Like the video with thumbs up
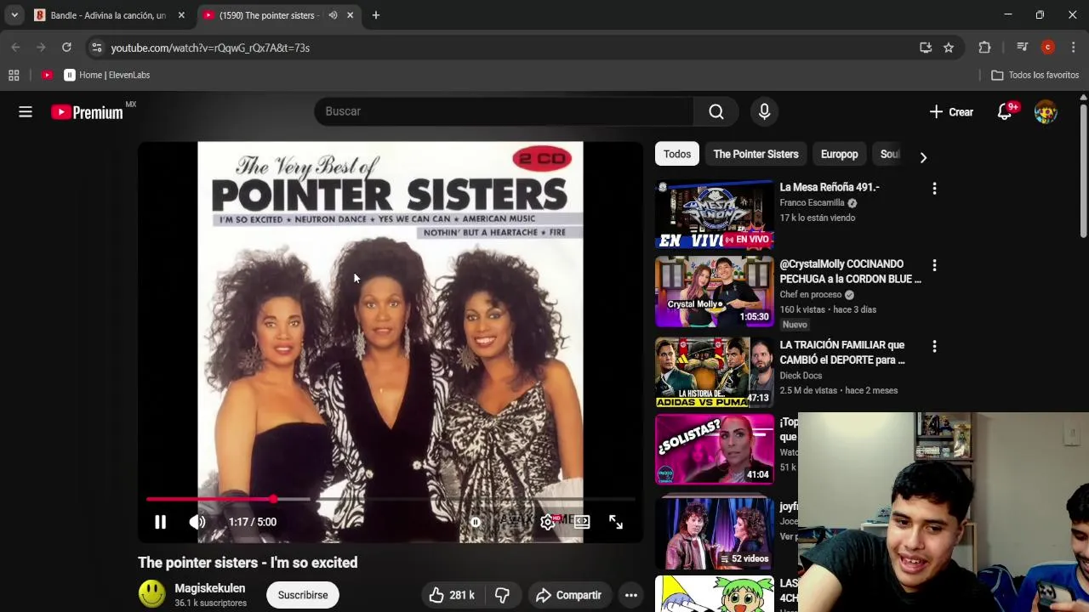1089x612 pixels. [451, 595]
